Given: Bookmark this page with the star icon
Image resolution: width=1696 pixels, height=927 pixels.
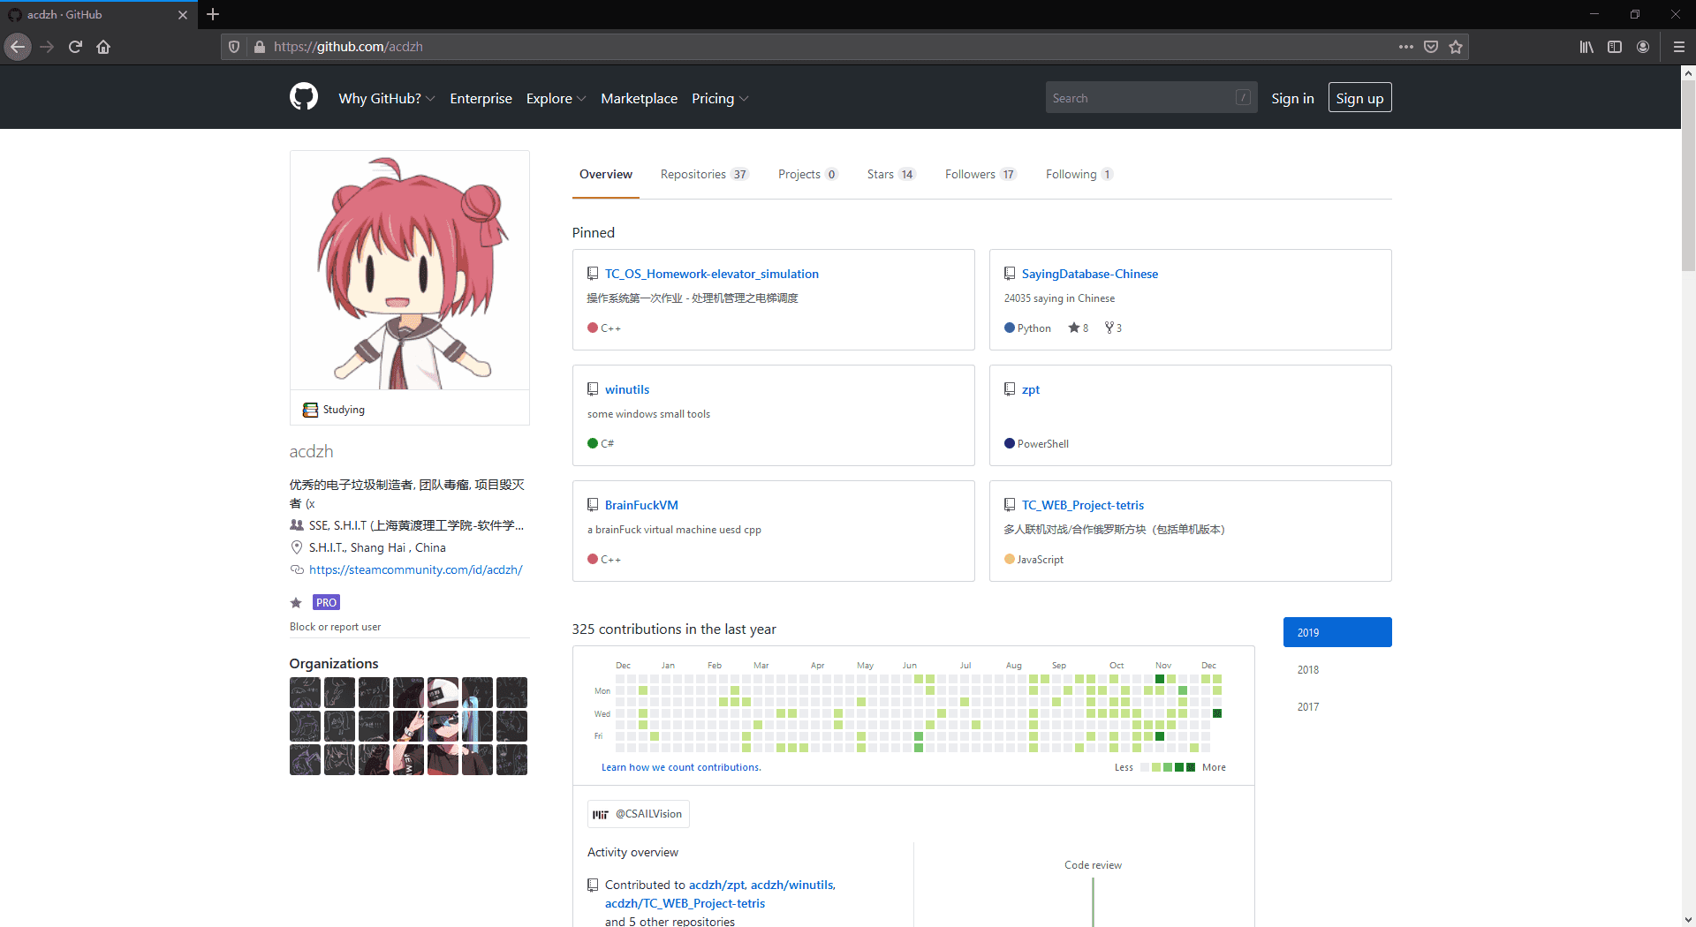Looking at the screenshot, I should coord(1456,47).
